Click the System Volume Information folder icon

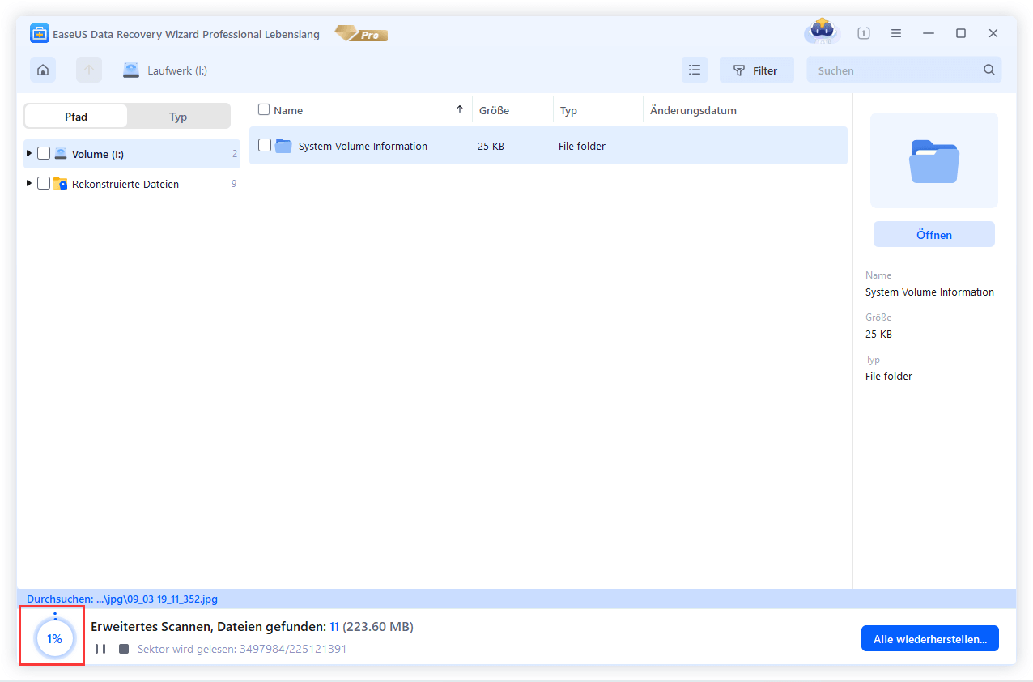pyautogui.click(x=283, y=146)
